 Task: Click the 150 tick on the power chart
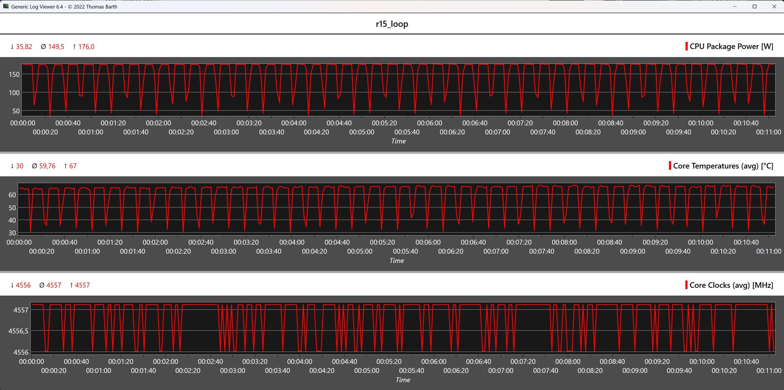[14, 74]
